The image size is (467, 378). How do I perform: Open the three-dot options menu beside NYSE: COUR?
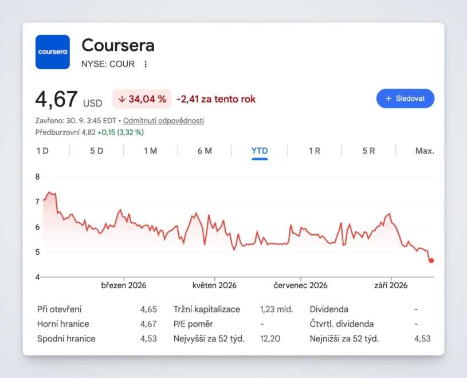pyautogui.click(x=146, y=64)
